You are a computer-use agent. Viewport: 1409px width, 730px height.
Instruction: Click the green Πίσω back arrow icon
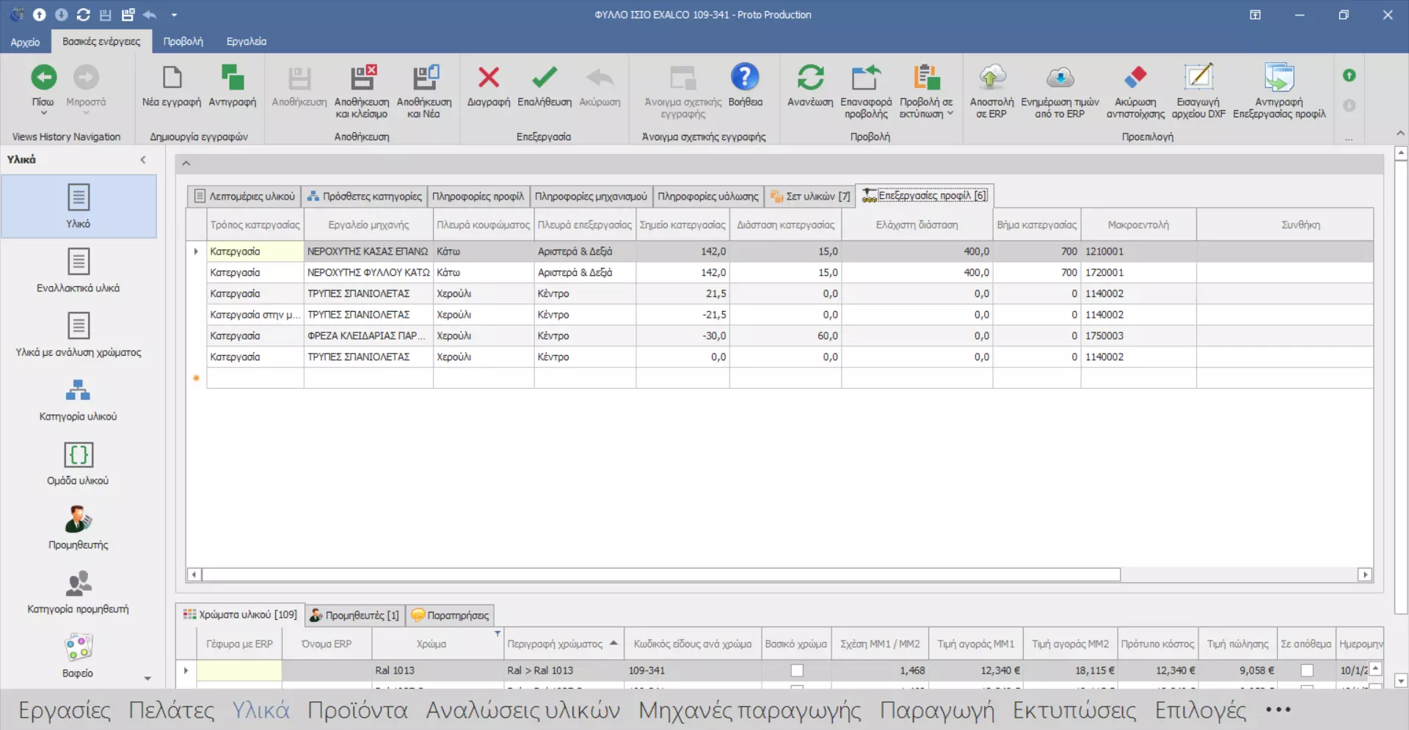pos(43,78)
